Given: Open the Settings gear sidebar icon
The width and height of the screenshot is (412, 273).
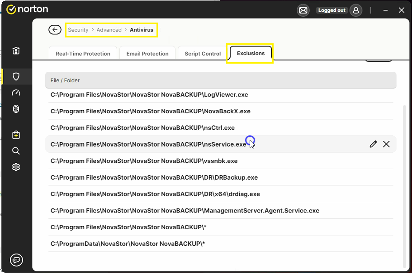Looking at the screenshot, I should 16,167.
